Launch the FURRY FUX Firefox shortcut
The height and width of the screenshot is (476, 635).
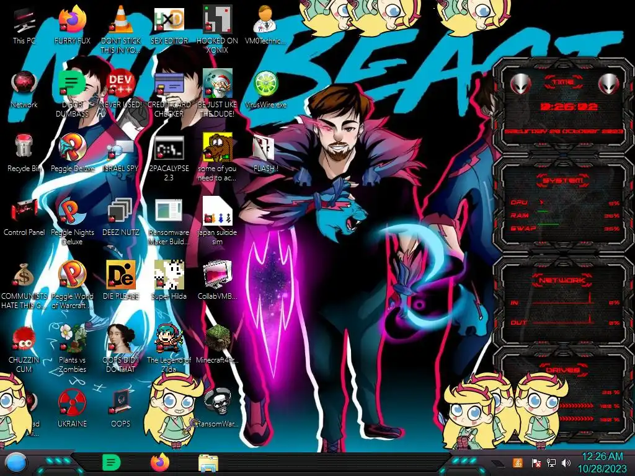click(72, 25)
